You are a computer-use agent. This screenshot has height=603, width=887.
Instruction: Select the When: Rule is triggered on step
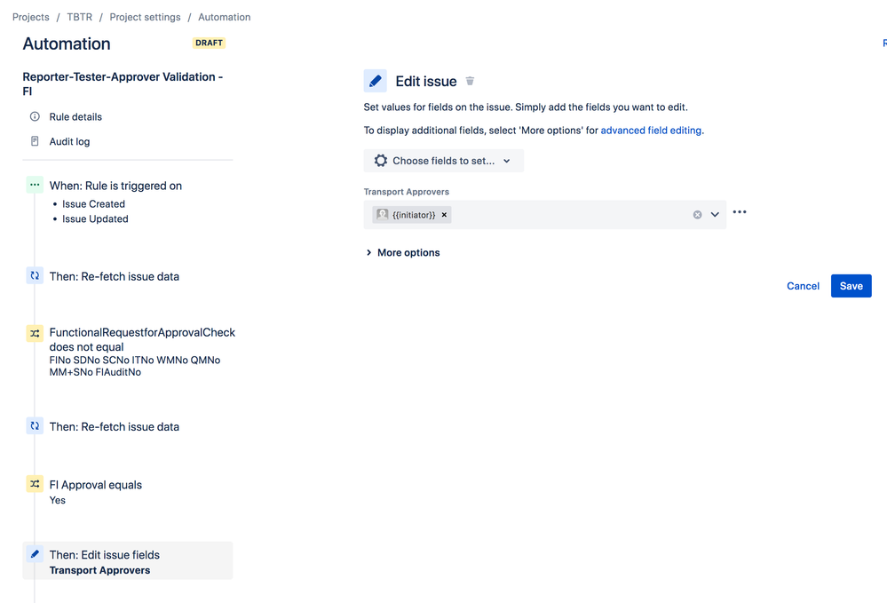point(115,186)
